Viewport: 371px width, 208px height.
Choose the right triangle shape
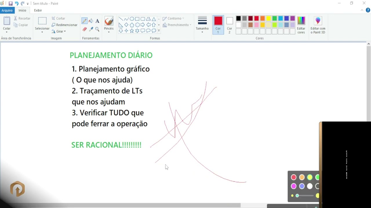click(121, 25)
